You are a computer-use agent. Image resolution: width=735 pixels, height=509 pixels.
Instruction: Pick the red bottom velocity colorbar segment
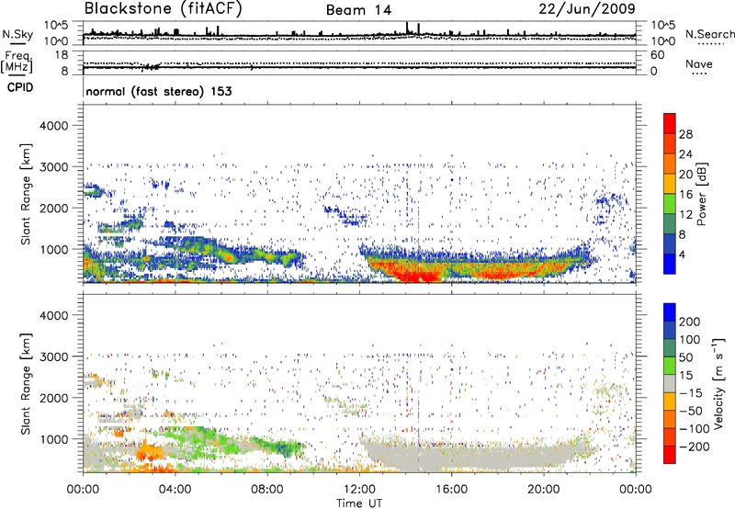pyautogui.click(x=670, y=455)
